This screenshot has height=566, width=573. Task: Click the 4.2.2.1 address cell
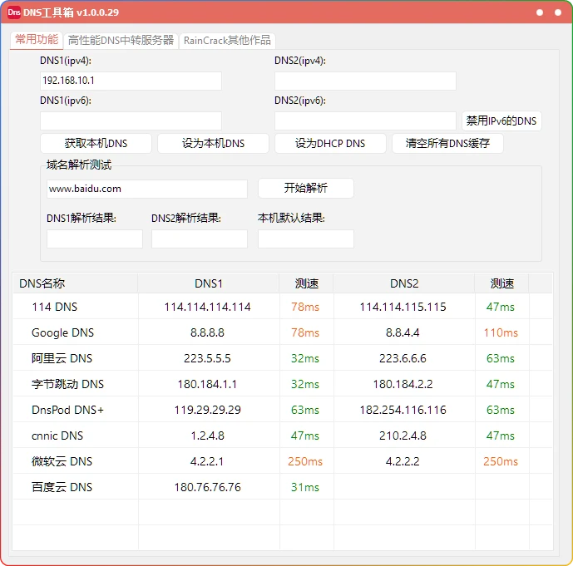tap(207, 461)
